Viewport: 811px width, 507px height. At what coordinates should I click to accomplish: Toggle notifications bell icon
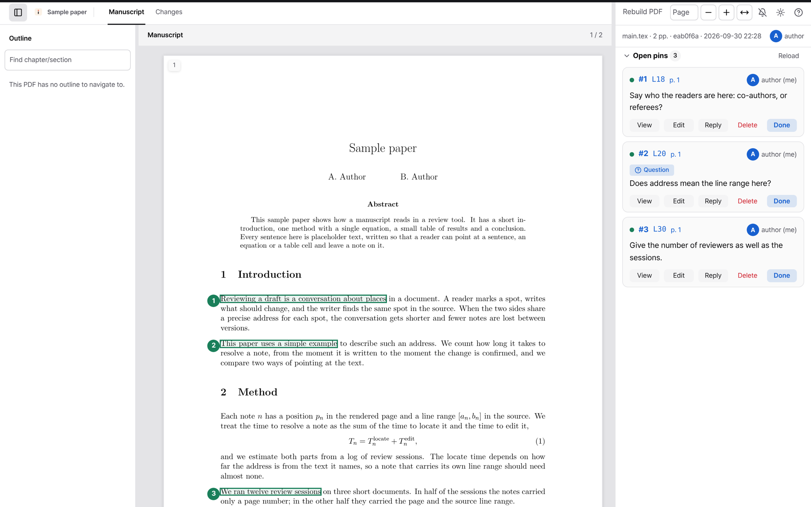pyautogui.click(x=762, y=12)
